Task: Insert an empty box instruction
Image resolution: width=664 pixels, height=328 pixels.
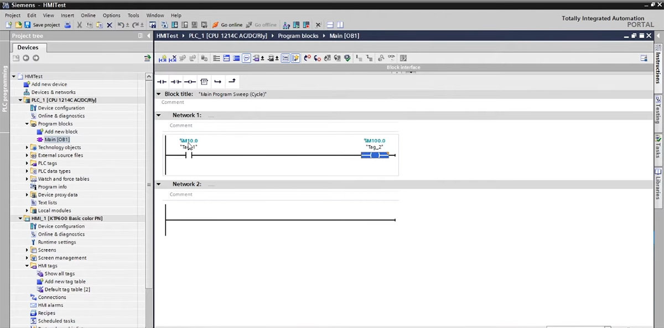Action: pyautogui.click(x=204, y=81)
